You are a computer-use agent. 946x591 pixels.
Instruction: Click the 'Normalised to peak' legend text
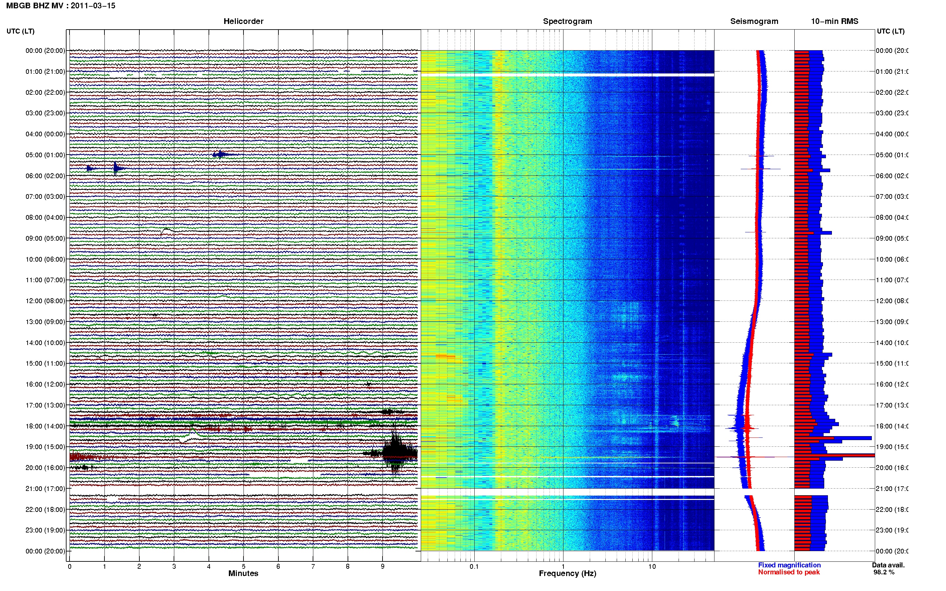coord(789,572)
